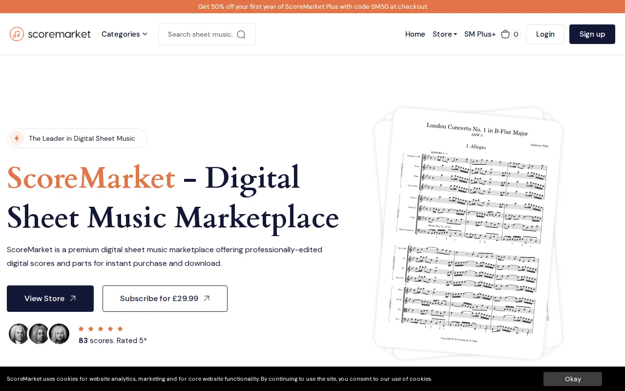
Task: Click the scoremarket wordmark text
Action: pos(59,34)
